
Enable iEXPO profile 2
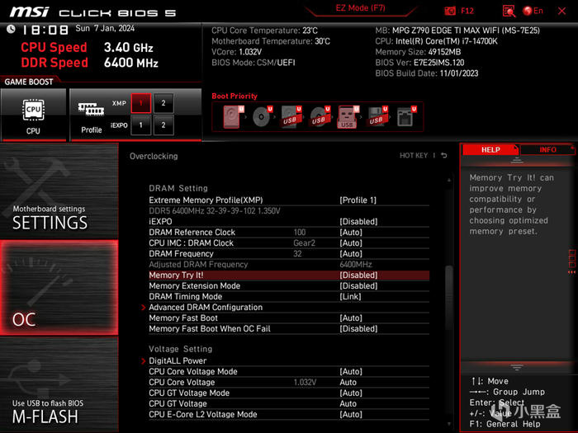point(163,125)
